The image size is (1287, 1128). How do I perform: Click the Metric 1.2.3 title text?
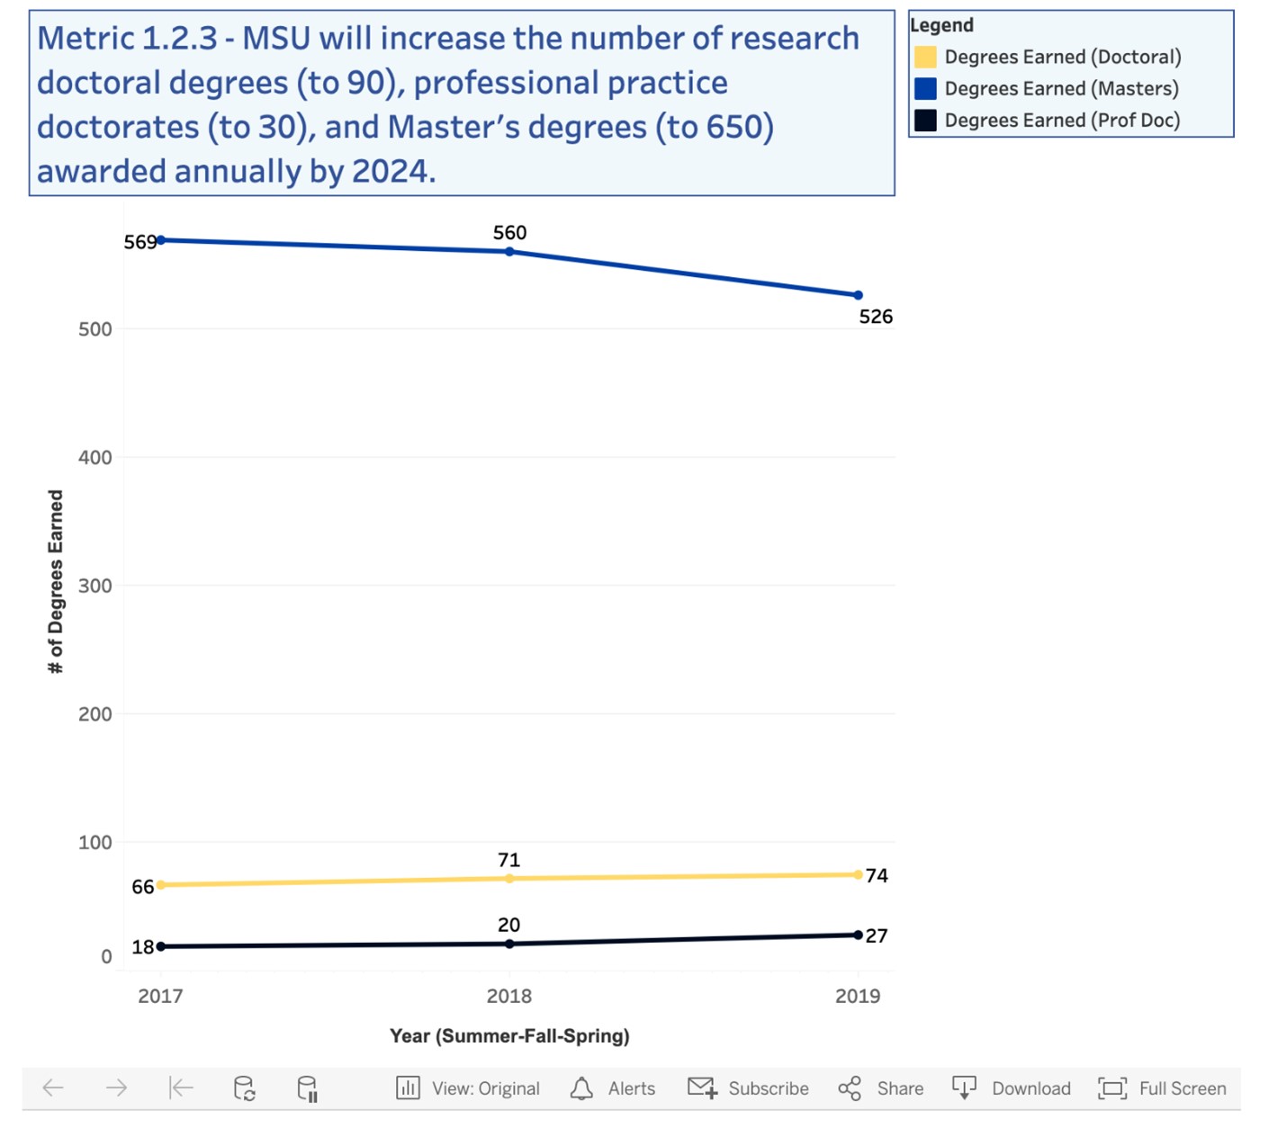click(448, 104)
